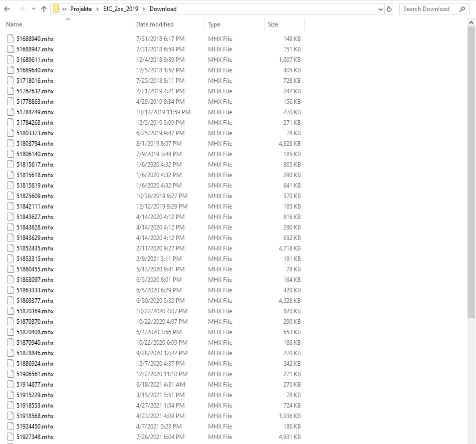Expand hidden path breadcrumb chevrons

[x=64, y=9]
